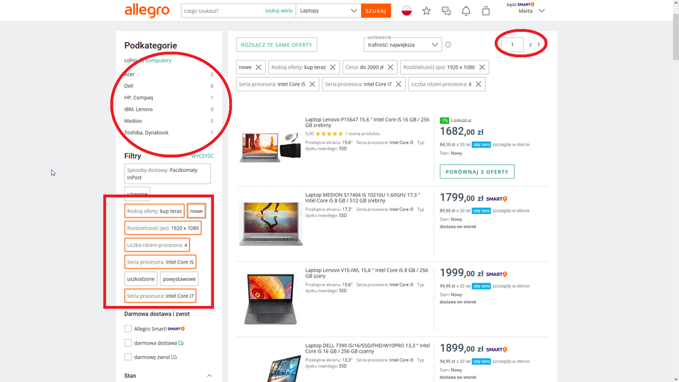Open Laptop Lenovo V15-IWL listing title
Image resolution: width=679 pixels, height=382 pixels.
click(x=366, y=273)
